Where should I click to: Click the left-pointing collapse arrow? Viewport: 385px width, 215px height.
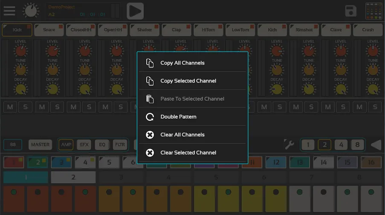(376, 145)
